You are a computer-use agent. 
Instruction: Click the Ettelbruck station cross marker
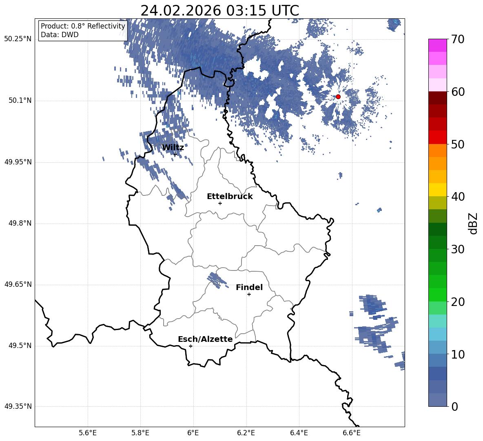click(220, 203)
